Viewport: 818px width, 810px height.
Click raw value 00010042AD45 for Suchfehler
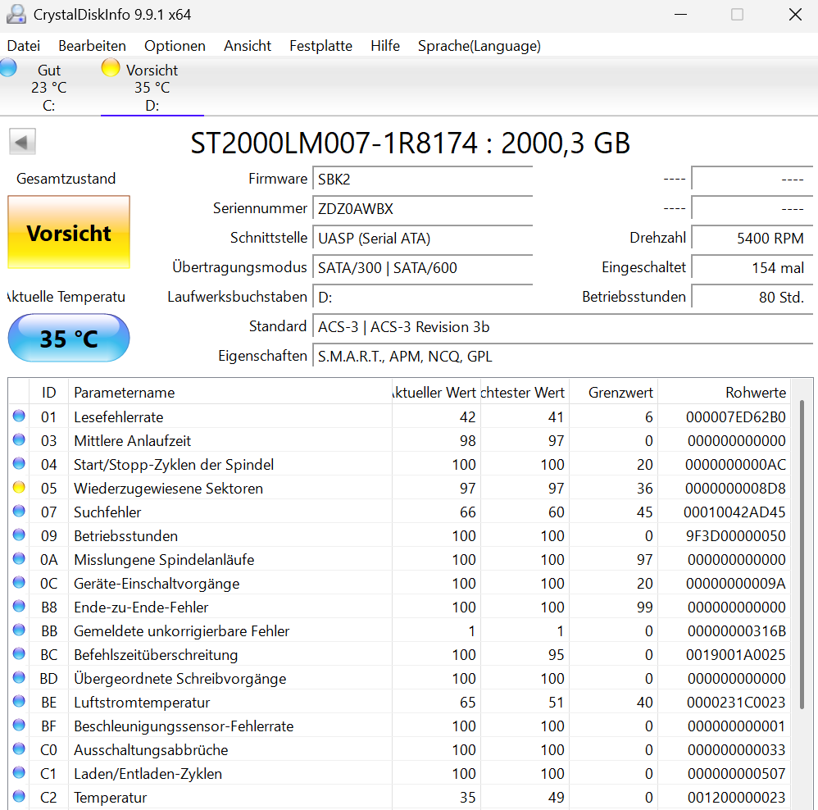[734, 512]
